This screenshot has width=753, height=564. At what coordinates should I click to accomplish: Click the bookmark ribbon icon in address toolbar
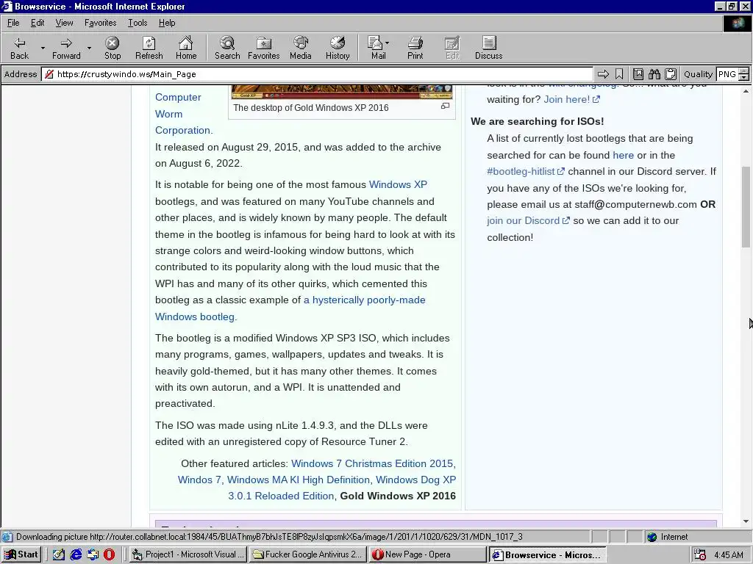619,74
